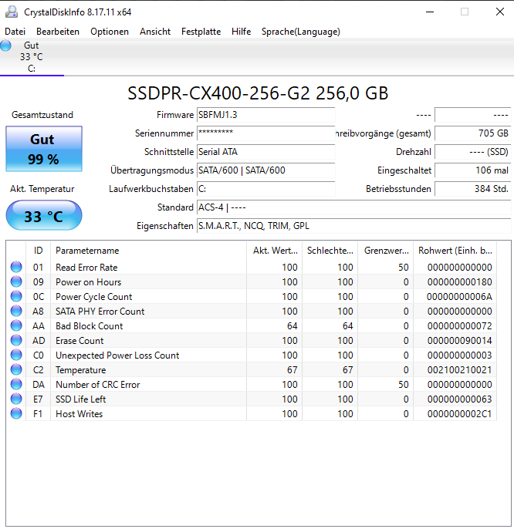Click the Übertragungsmodus field SATA/600
Image resolution: width=514 pixels, height=529 pixels.
(x=265, y=170)
